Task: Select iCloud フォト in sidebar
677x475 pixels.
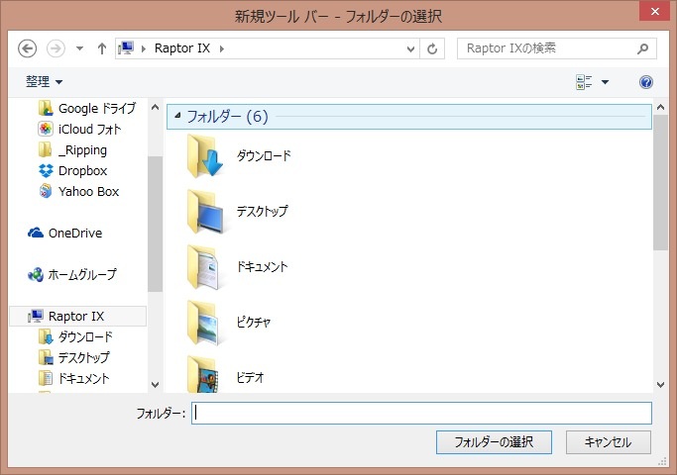Action: coord(79,129)
